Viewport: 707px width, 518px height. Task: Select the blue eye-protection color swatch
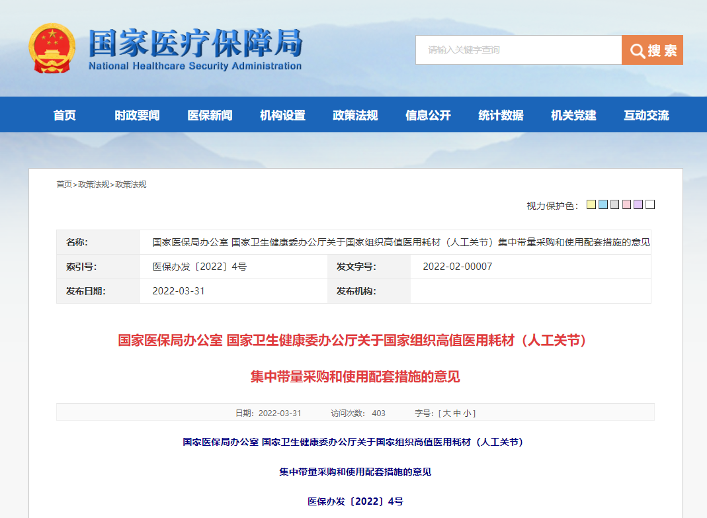[x=603, y=204]
